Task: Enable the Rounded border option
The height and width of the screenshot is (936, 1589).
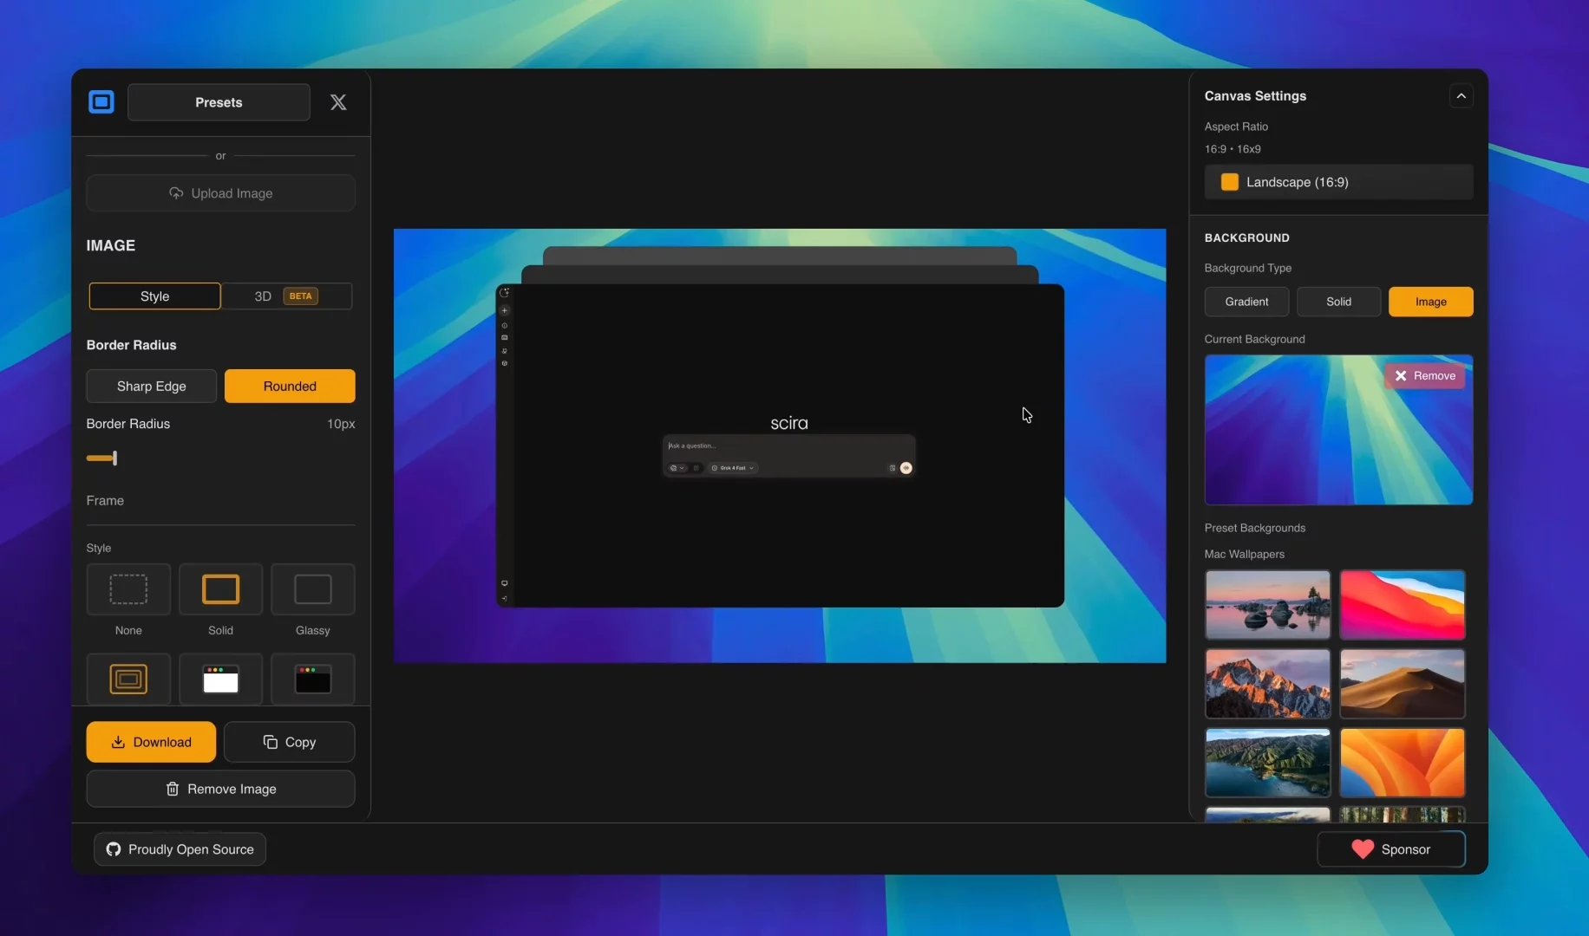Action: pyautogui.click(x=290, y=387)
